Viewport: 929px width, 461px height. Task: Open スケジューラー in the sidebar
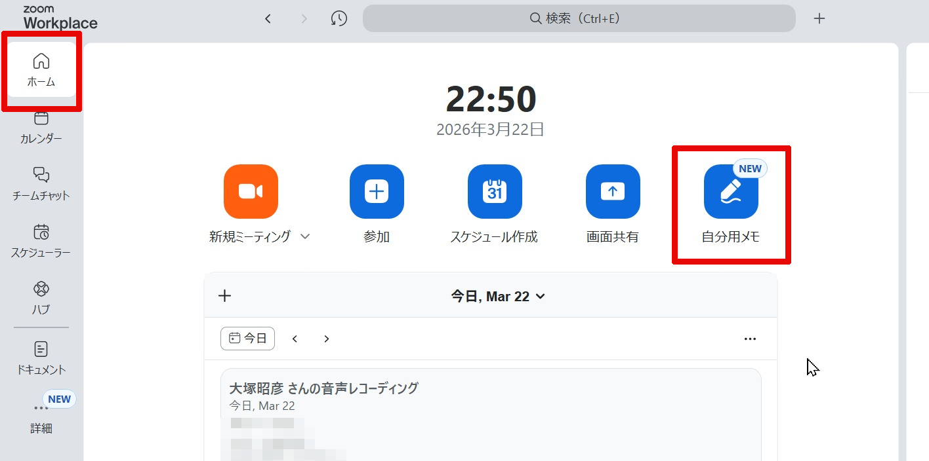tap(41, 241)
